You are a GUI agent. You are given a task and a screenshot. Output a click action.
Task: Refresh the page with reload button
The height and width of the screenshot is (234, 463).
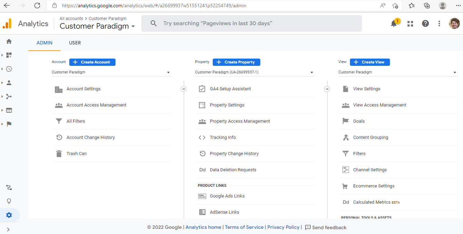coord(37,6)
